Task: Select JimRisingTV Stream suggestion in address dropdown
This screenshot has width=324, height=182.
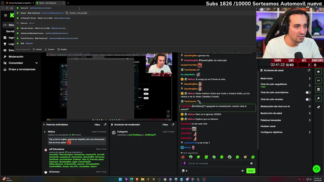Action: pyautogui.click(x=135, y=18)
